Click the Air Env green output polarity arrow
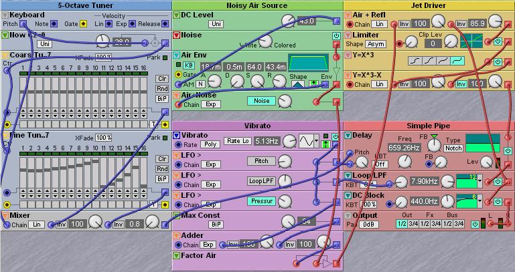This screenshot has width=515, height=272. point(313,84)
